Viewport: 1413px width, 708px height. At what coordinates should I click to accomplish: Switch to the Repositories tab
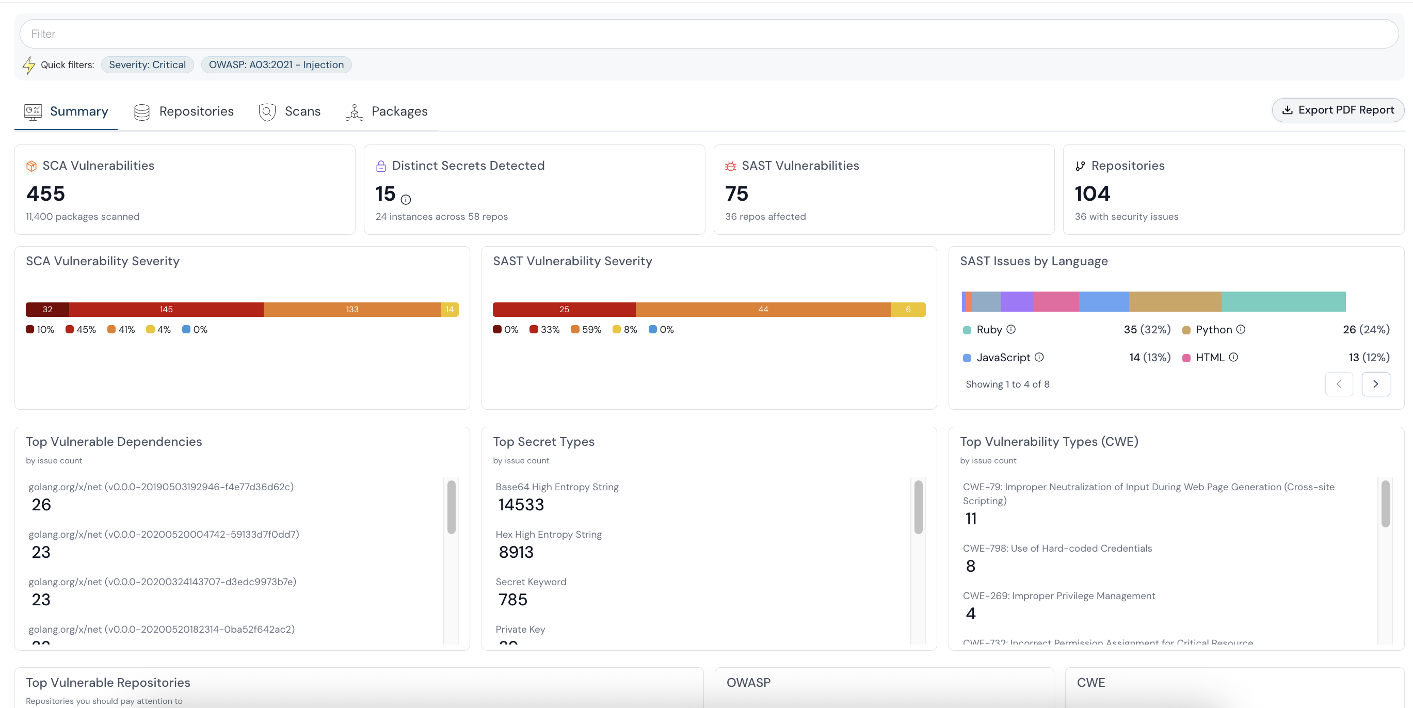point(197,111)
